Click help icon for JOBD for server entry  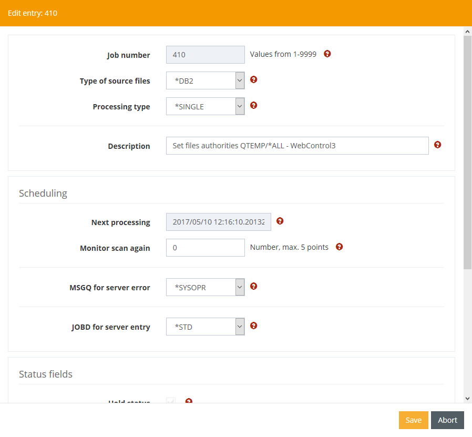[x=253, y=326]
